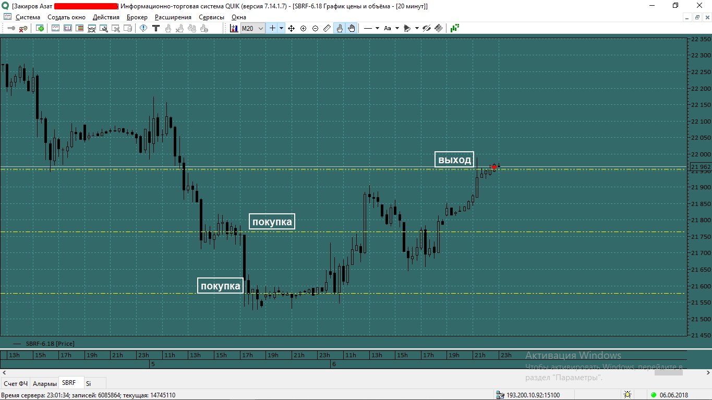The width and height of the screenshot is (712, 400).
Task: Toggle the pointing-finger hand tool
Action: pos(340,28)
